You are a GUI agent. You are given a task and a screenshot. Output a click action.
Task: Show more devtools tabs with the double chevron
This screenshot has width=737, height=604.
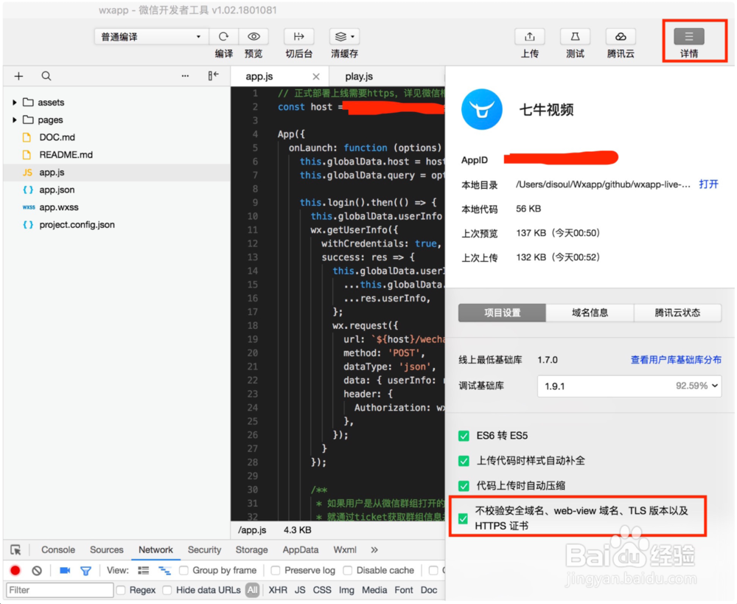coord(374,550)
